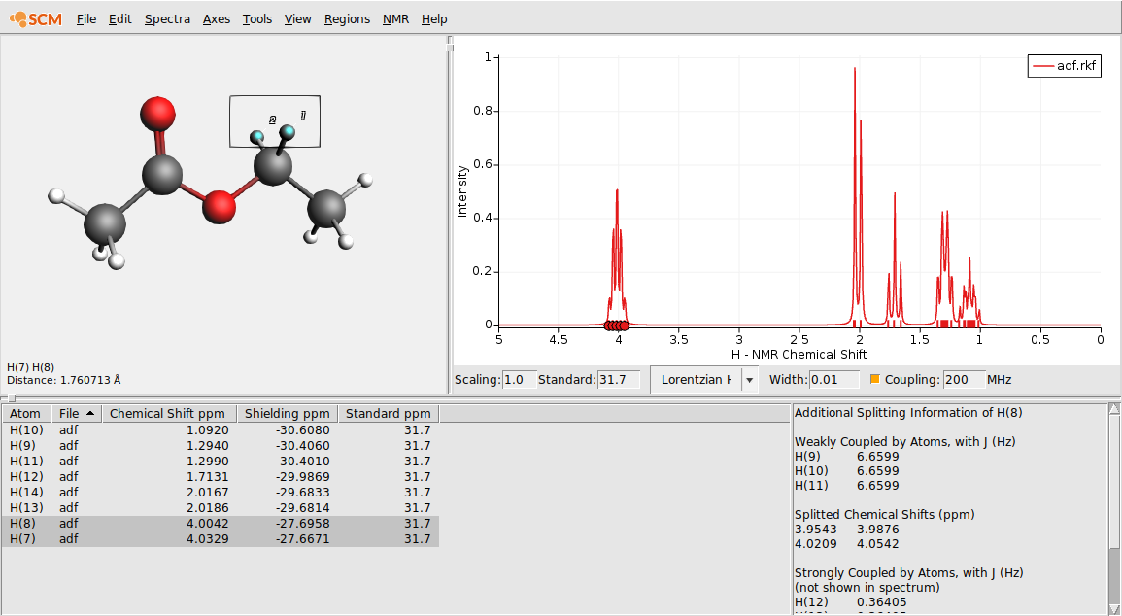This screenshot has height=616, width=1122.
Task: Select the H(11) atom row
Action: pos(221,462)
